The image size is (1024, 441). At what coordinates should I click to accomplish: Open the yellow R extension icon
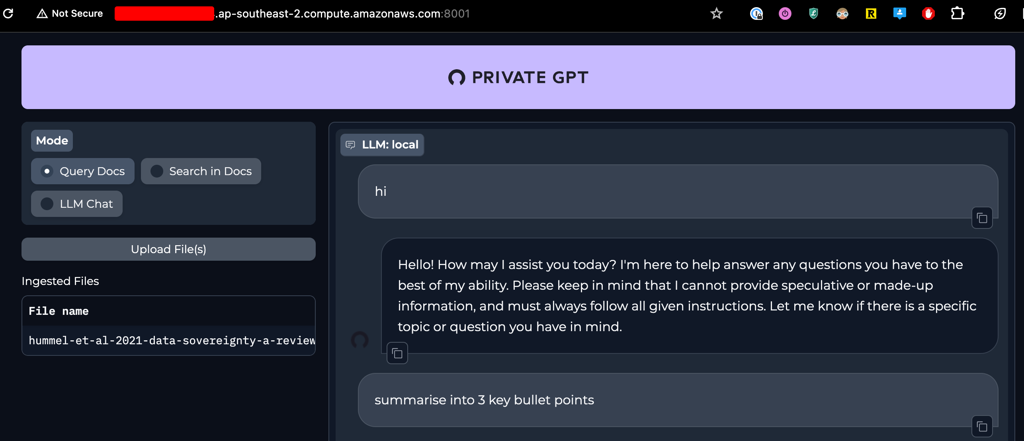click(x=871, y=14)
